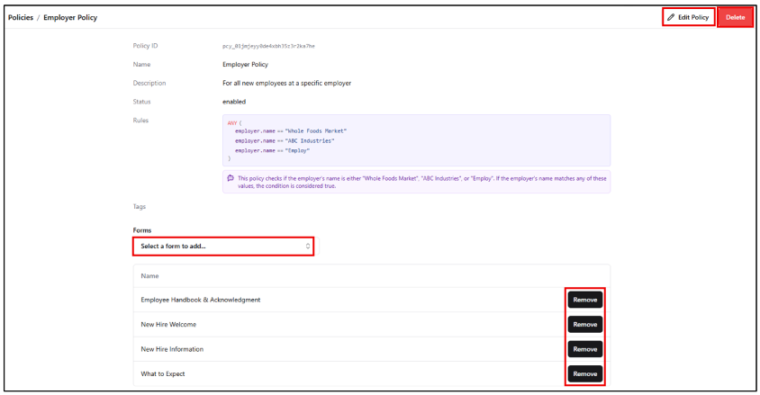The width and height of the screenshot is (760, 395).
Task: Click the Policy ID value text
Action: point(268,46)
